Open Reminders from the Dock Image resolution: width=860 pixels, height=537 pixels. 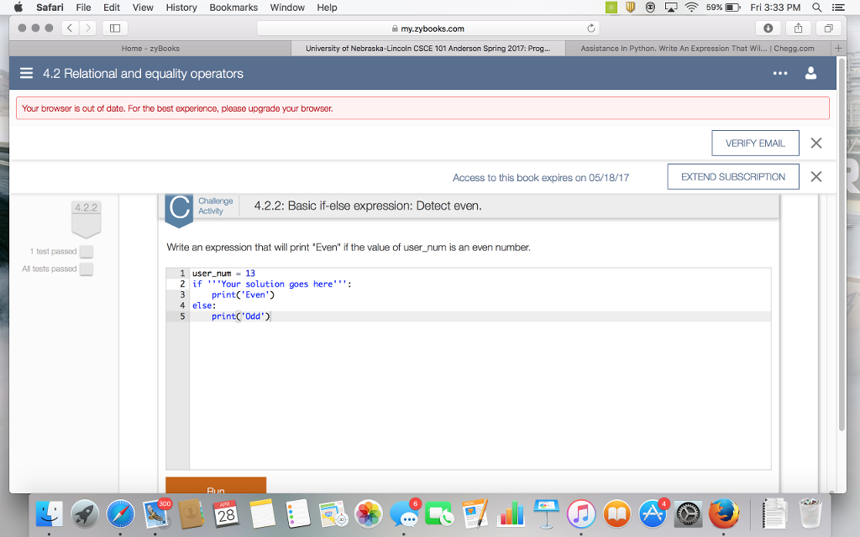[x=298, y=514]
